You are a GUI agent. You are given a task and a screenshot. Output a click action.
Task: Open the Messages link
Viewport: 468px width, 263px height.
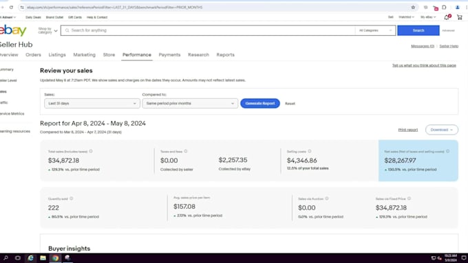pyautogui.click(x=423, y=46)
